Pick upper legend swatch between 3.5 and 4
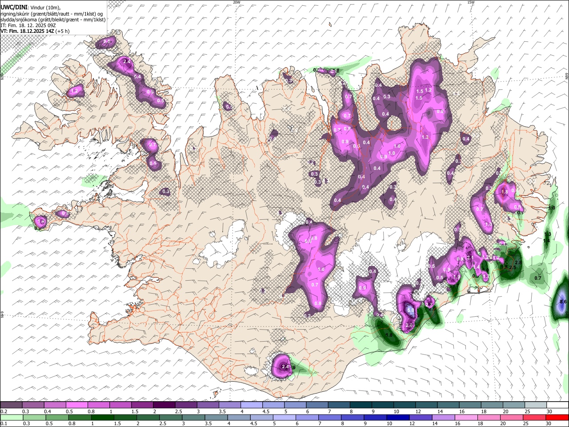 tap(229, 405)
